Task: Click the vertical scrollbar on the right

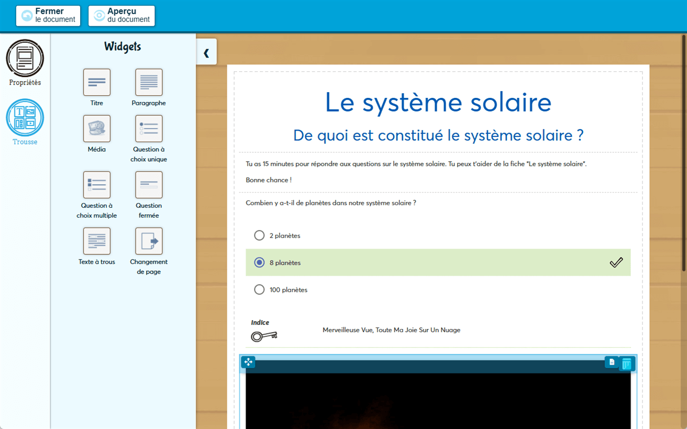Action: point(683,152)
